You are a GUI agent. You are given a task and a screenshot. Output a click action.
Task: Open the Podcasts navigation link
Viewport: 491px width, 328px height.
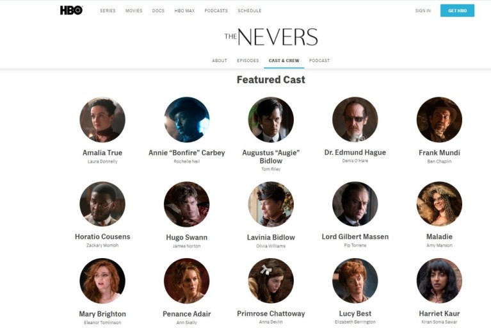tap(216, 11)
